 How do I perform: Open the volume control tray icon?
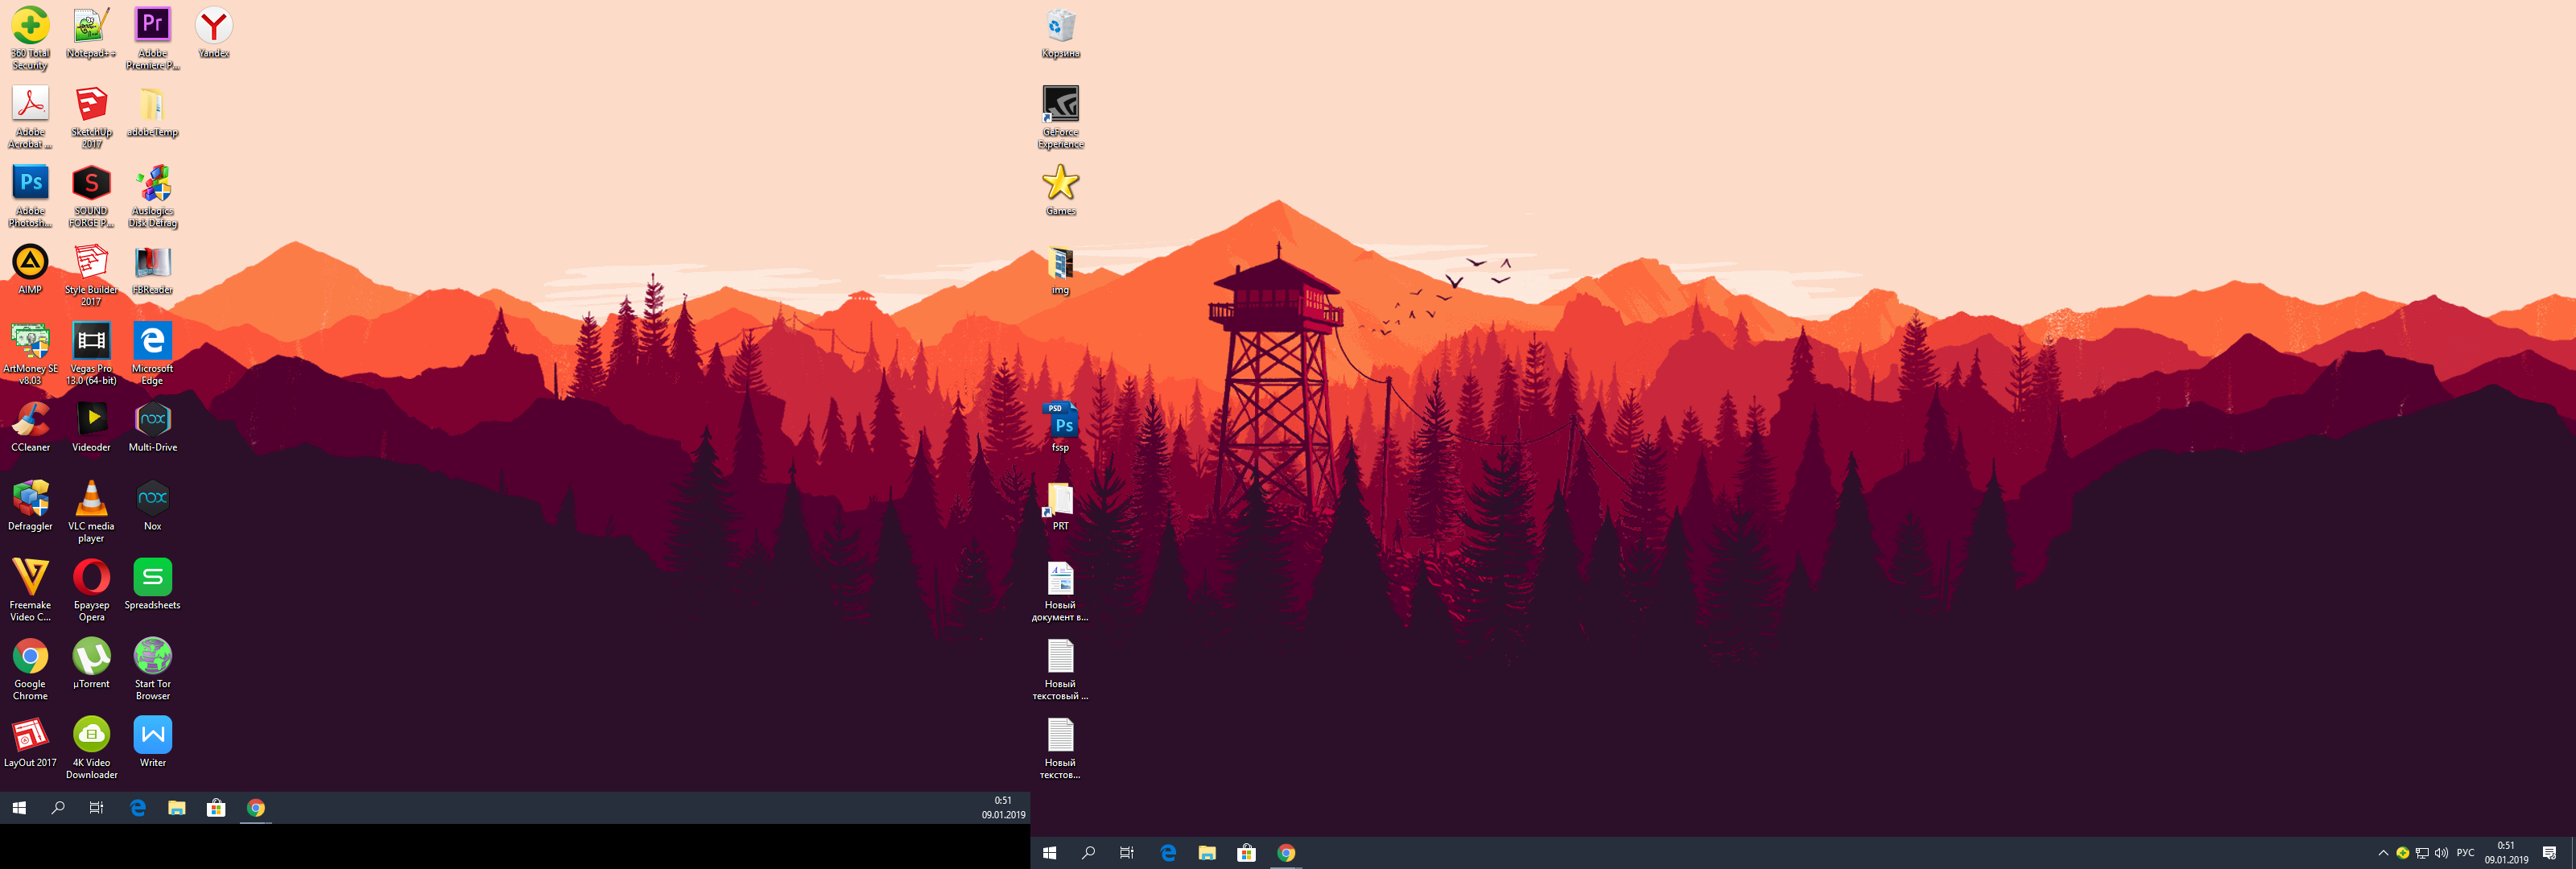pyautogui.click(x=2441, y=853)
